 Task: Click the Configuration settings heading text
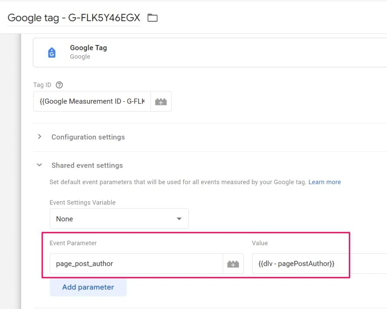(88, 137)
